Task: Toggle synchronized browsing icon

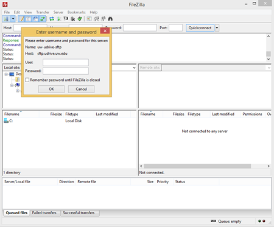Action: point(104,19)
